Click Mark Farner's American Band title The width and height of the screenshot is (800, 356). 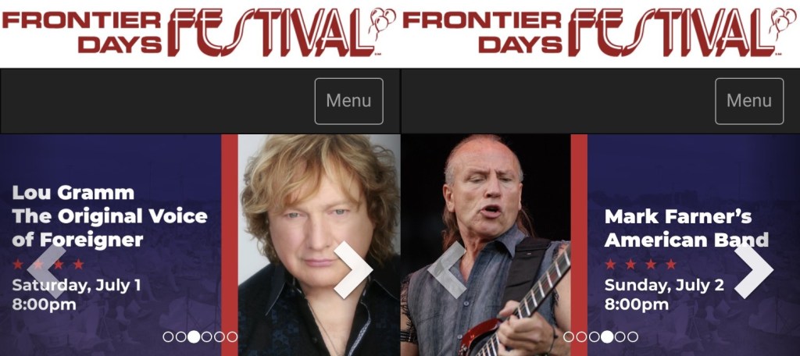tap(687, 228)
